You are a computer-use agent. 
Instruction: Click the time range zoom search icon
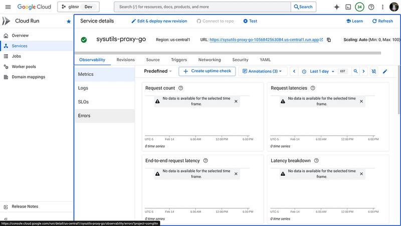pyautogui.click(x=355, y=71)
